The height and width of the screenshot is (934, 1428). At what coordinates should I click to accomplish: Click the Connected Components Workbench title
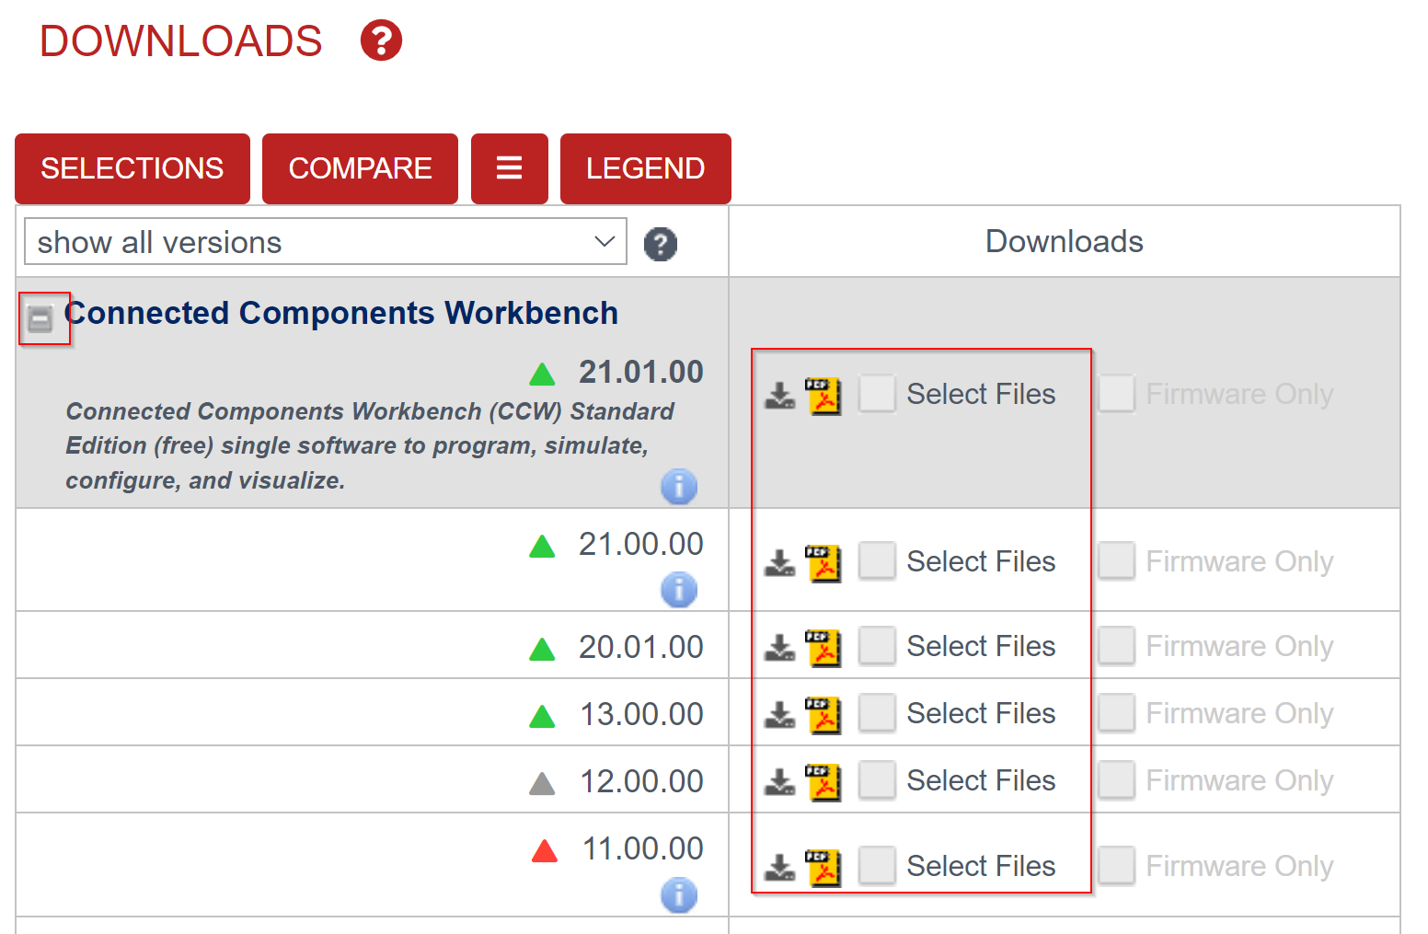341,313
